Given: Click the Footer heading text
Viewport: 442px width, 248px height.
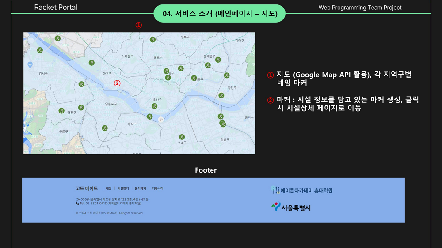Looking at the screenshot, I should pos(206,170).
